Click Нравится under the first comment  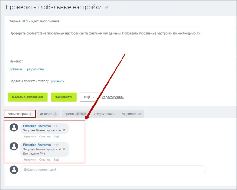[x=30, y=136]
